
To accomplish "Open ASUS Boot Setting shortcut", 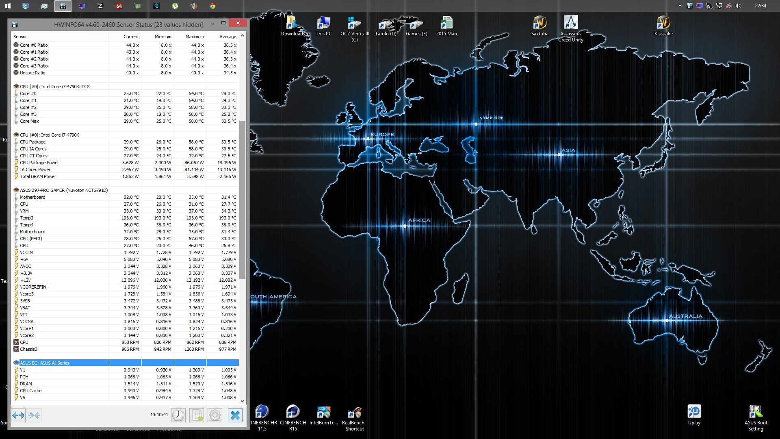I will [756, 418].
